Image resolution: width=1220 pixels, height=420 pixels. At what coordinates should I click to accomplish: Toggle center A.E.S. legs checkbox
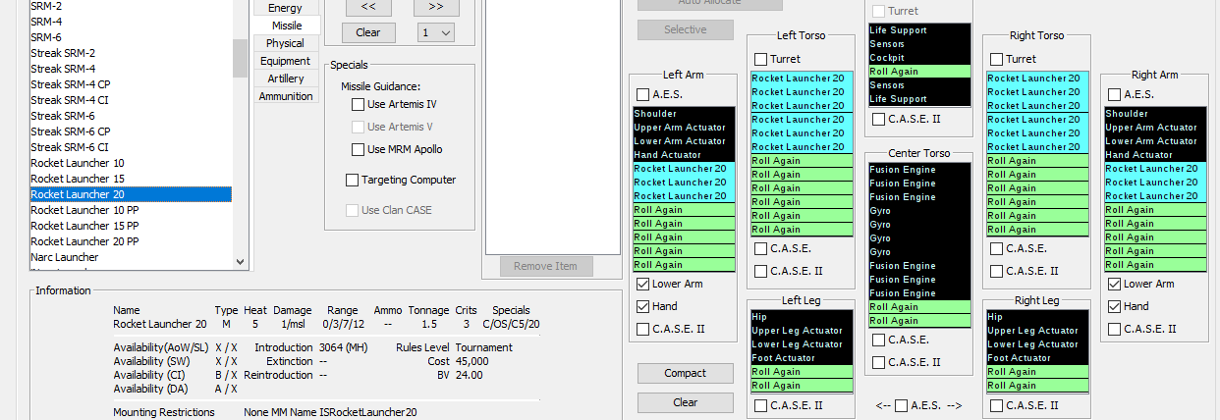click(901, 404)
